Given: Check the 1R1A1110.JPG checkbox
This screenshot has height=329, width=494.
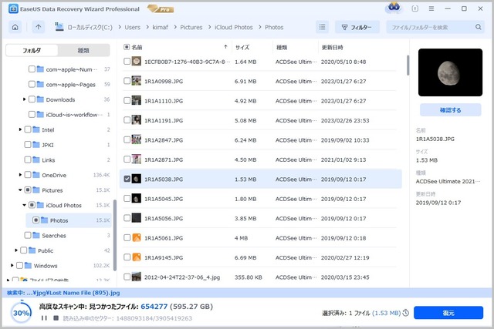Looking at the screenshot, I should pos(127,100).
